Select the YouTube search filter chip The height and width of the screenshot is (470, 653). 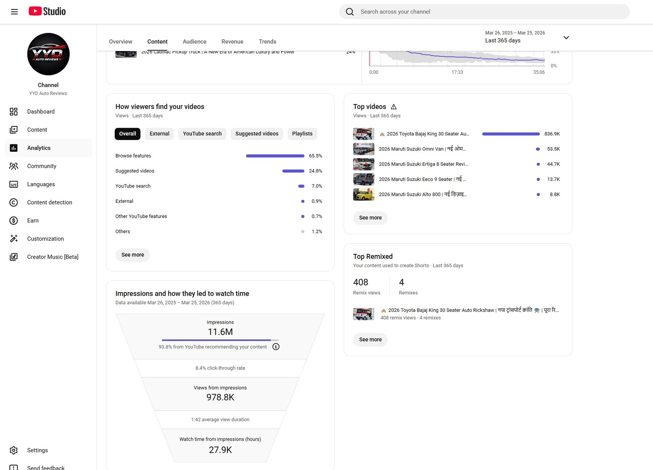(x=202, y=134)
